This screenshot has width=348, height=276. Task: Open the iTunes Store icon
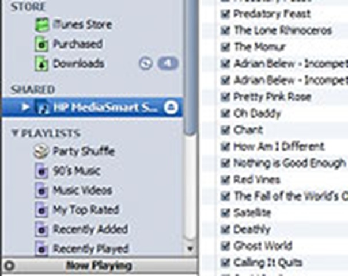pyautogui.click(x=41, y=25)
